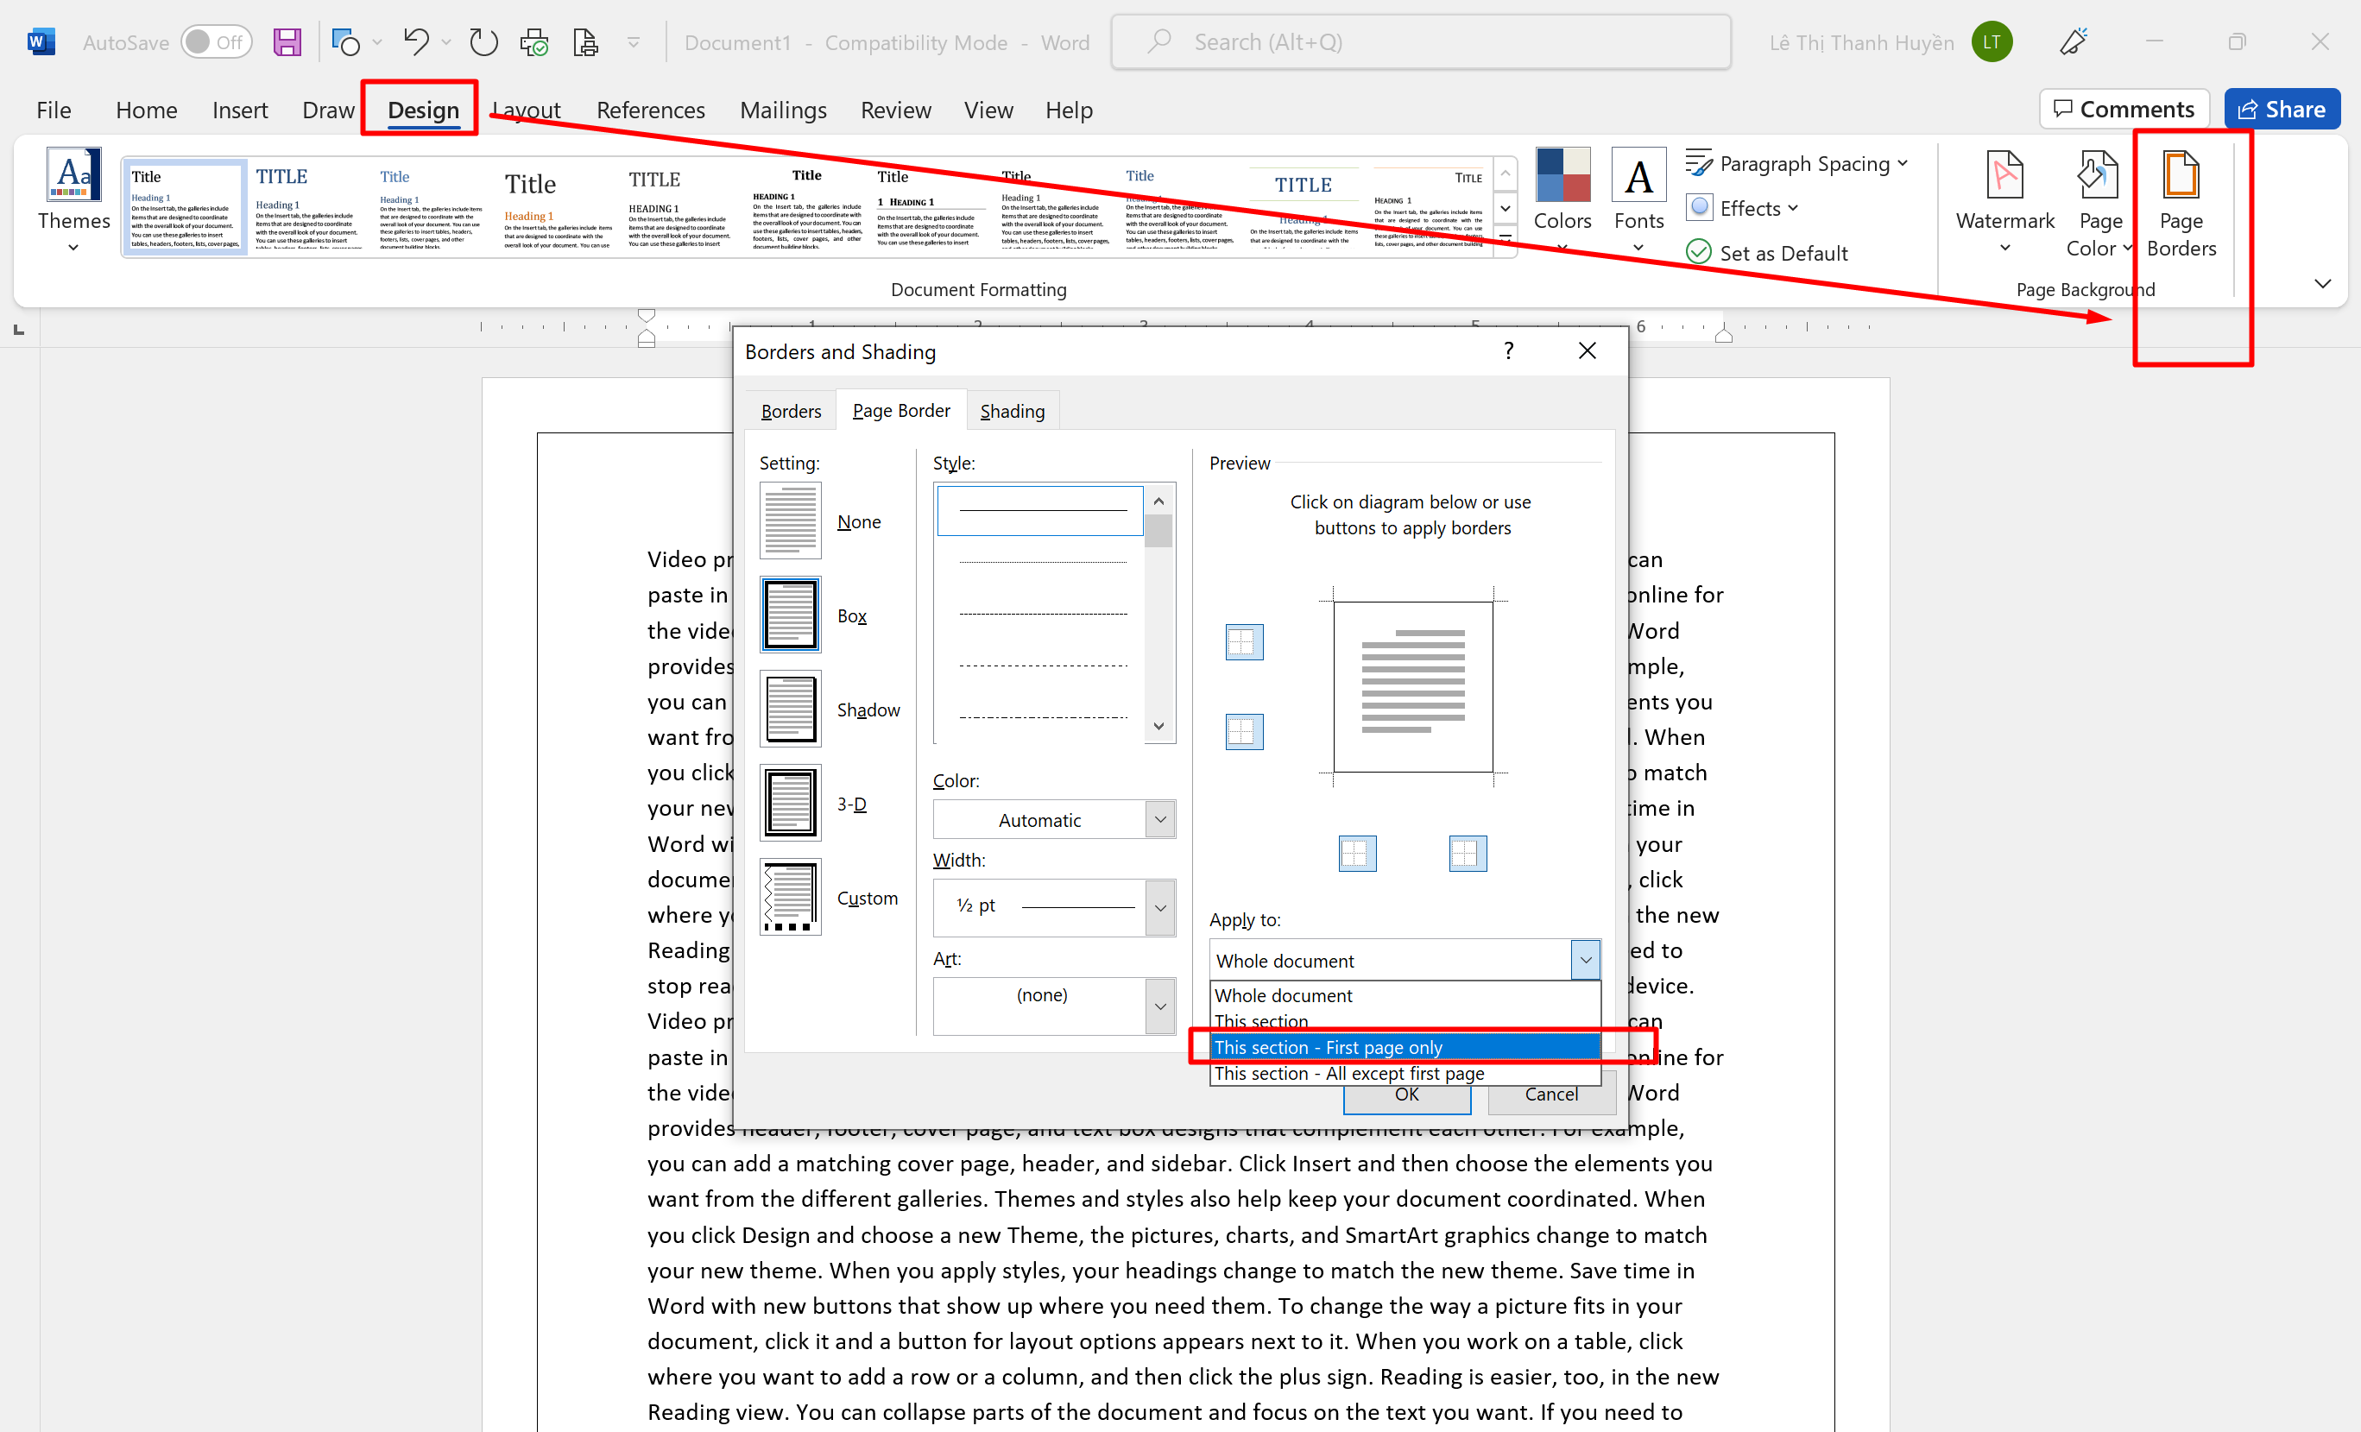Expand the border Width dropdown
The height and width of the screenshot is (1432, 2361).
1159,907
